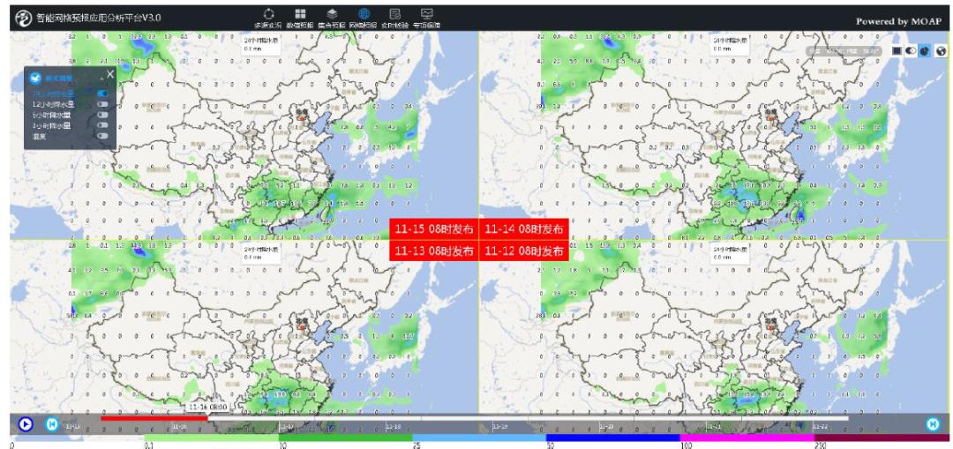The height and width of the screenshot is (449, 953).
Task: Turn off the 24小时降水量 switch
Action: (x=102, y=94)
